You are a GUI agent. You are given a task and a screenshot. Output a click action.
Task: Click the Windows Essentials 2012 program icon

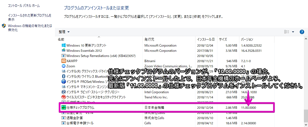[x=63, y=50]
